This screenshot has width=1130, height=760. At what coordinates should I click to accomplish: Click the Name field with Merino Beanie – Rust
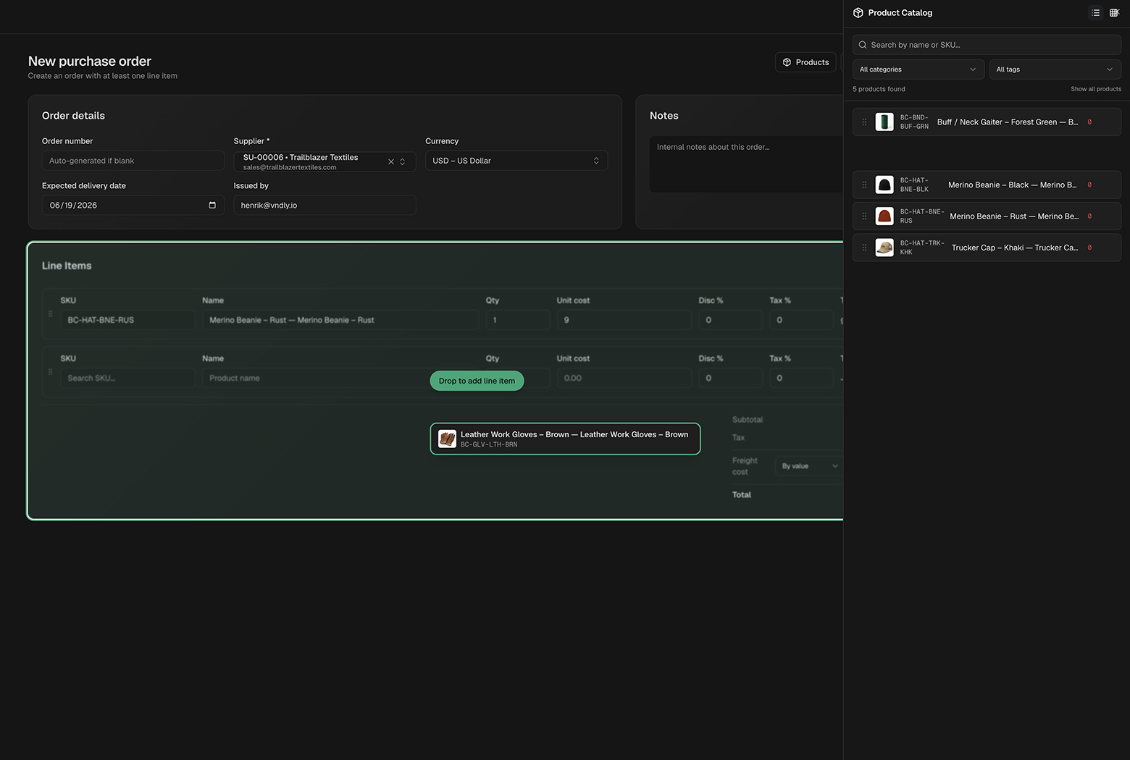(x=340, y=320)
